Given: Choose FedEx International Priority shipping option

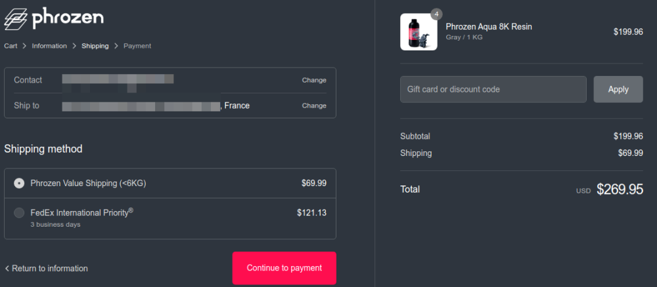Looking at the screenshot, I should click(19, 212).
